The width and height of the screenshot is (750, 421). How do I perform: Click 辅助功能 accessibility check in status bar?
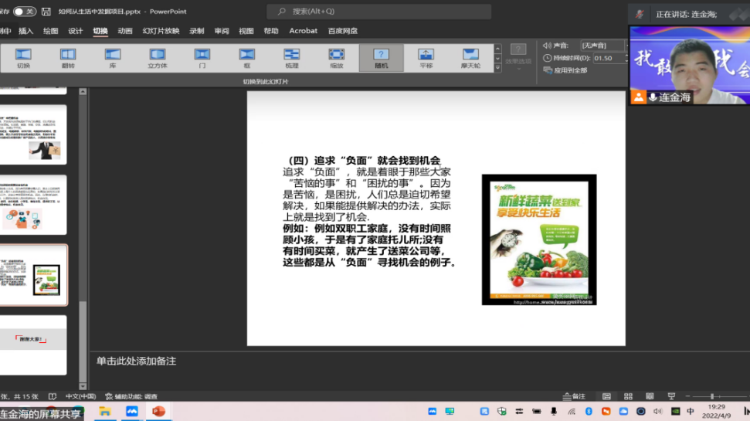tap(130, 396)
